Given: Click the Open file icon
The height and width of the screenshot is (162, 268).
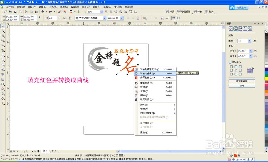Looking at the screenshot, I should click(x=10, y=12).
